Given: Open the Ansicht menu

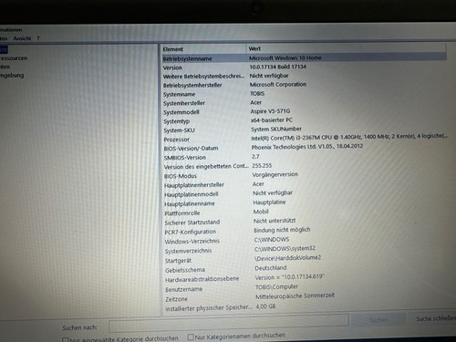Looking at the screenshot, I should click(22, 38).
